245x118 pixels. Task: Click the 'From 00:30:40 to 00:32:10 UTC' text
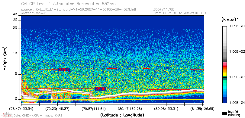click(x=179, y=13)
